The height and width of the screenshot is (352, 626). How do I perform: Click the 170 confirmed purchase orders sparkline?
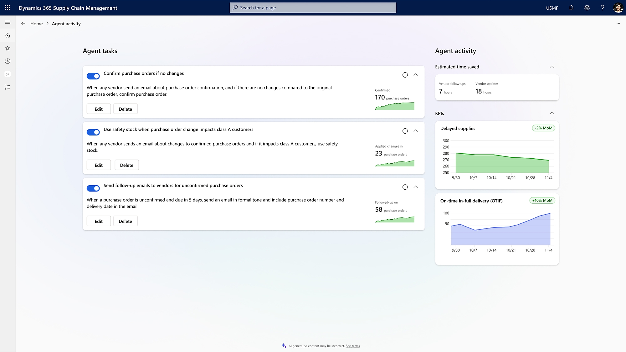(395, 106)
